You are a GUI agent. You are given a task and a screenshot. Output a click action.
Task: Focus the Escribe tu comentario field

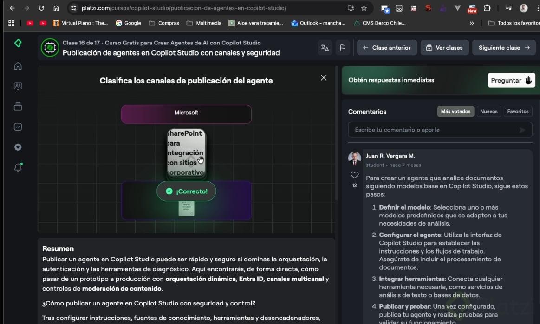(440, 130)
